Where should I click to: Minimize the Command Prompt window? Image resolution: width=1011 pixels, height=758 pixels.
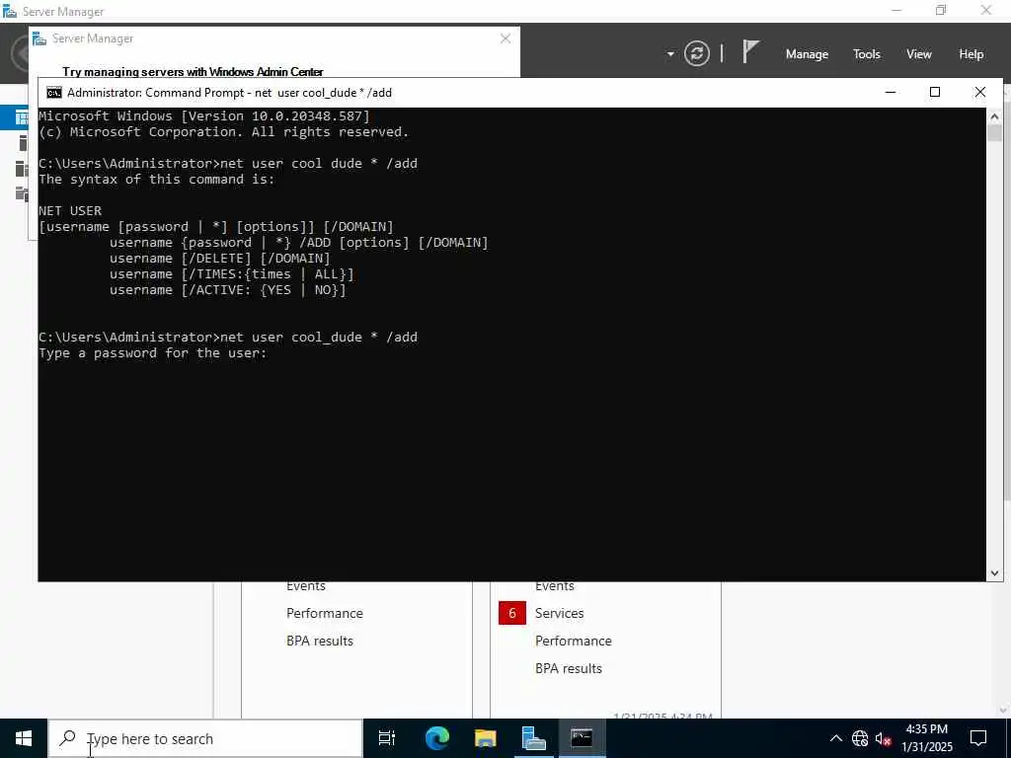pyautogui.click(x=891, y=92)
